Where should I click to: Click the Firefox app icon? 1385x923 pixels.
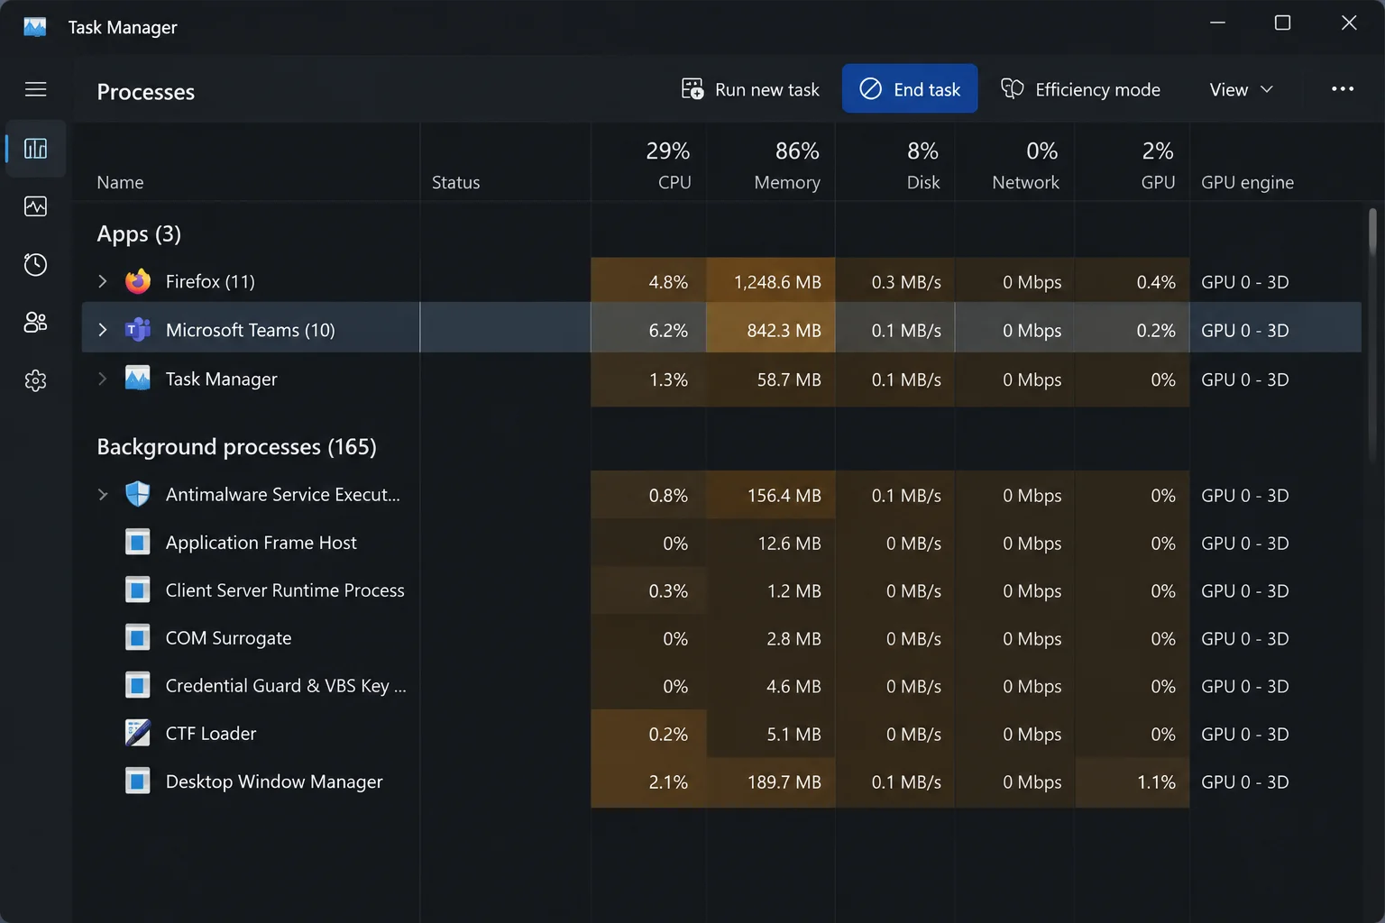(138, 281)
